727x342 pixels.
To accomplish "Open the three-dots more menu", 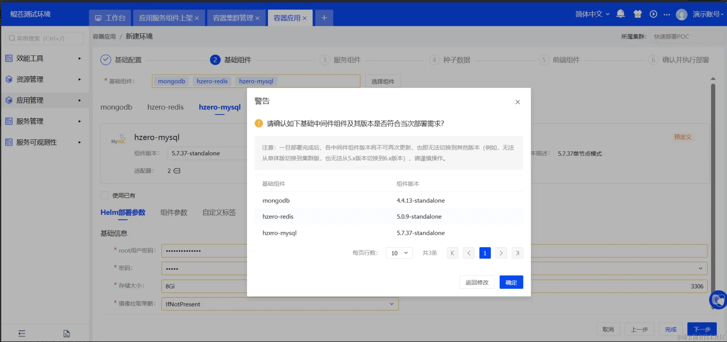I will coord(667,15).
